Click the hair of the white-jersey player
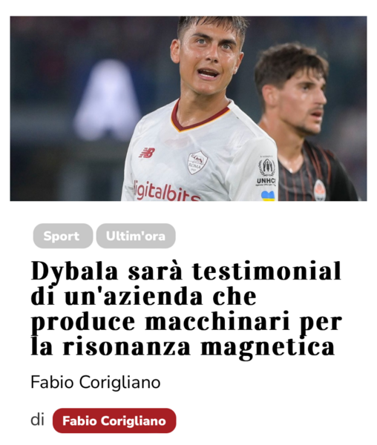Image resolution: width=377 pixels, height=445 pixels. pyautogui.click(x=212, y=24)
